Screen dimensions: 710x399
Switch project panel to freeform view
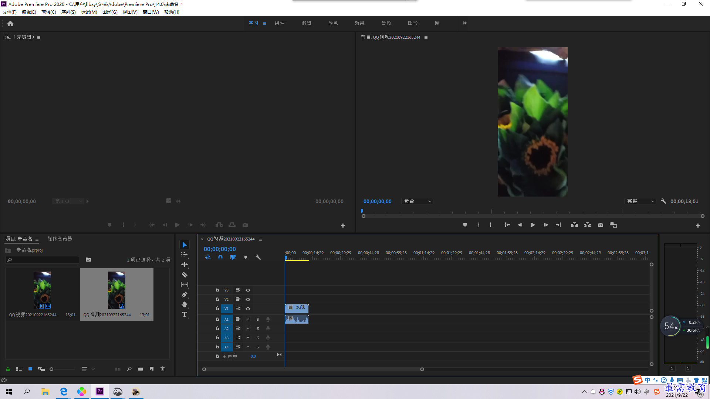41,369
